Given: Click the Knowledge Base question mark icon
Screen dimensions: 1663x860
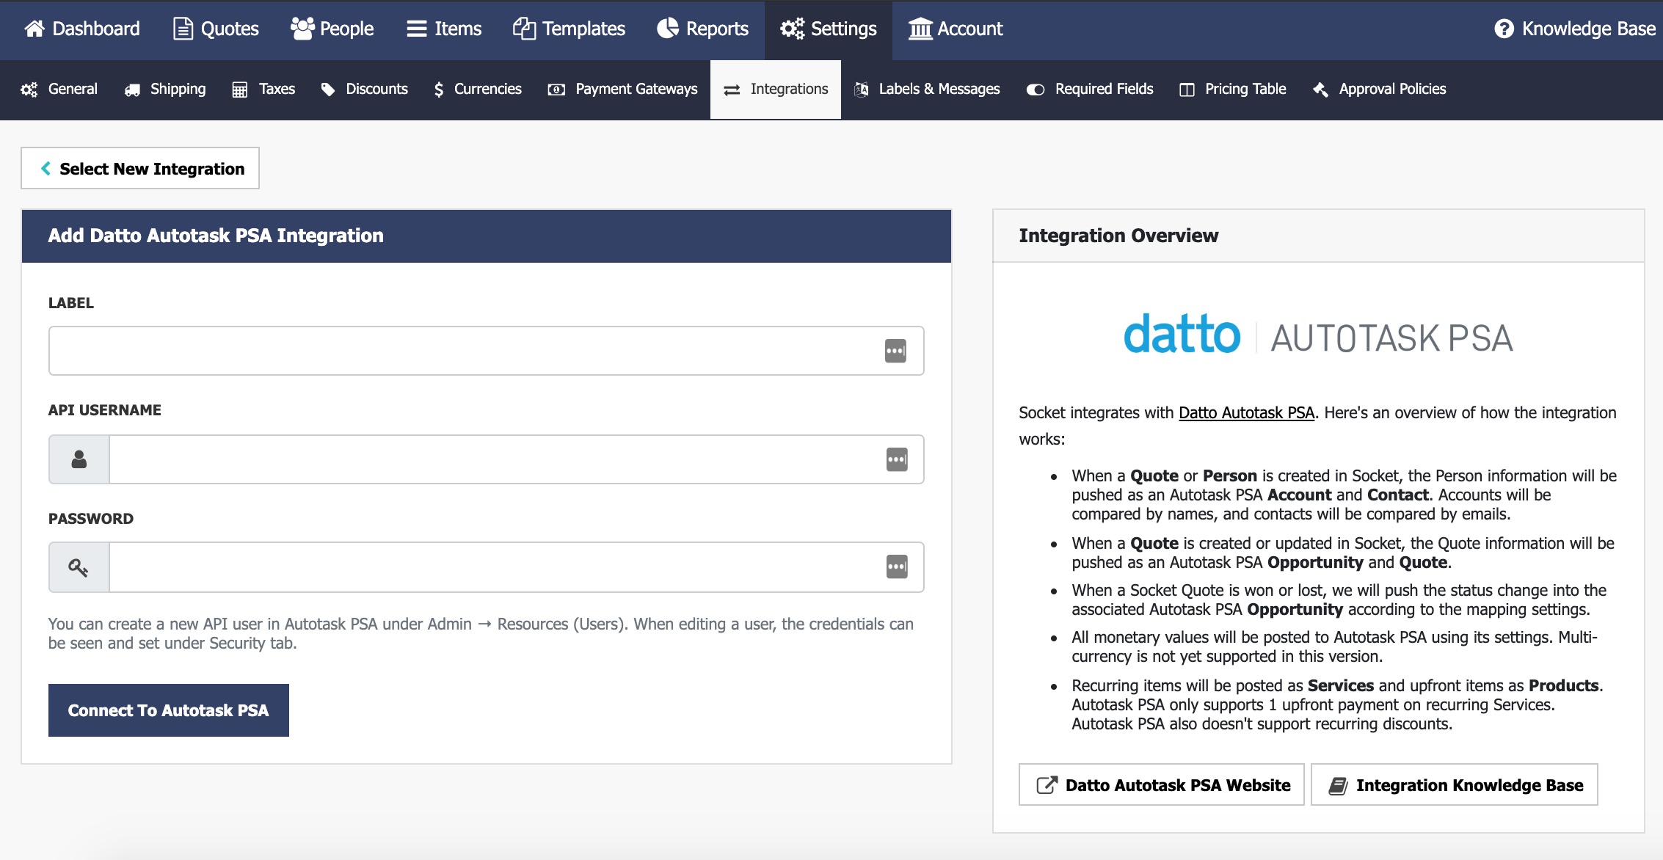Looking at the screenshot, I should point(1504,29).
